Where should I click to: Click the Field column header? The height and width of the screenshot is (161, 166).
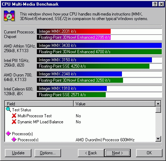pos(39,104)
